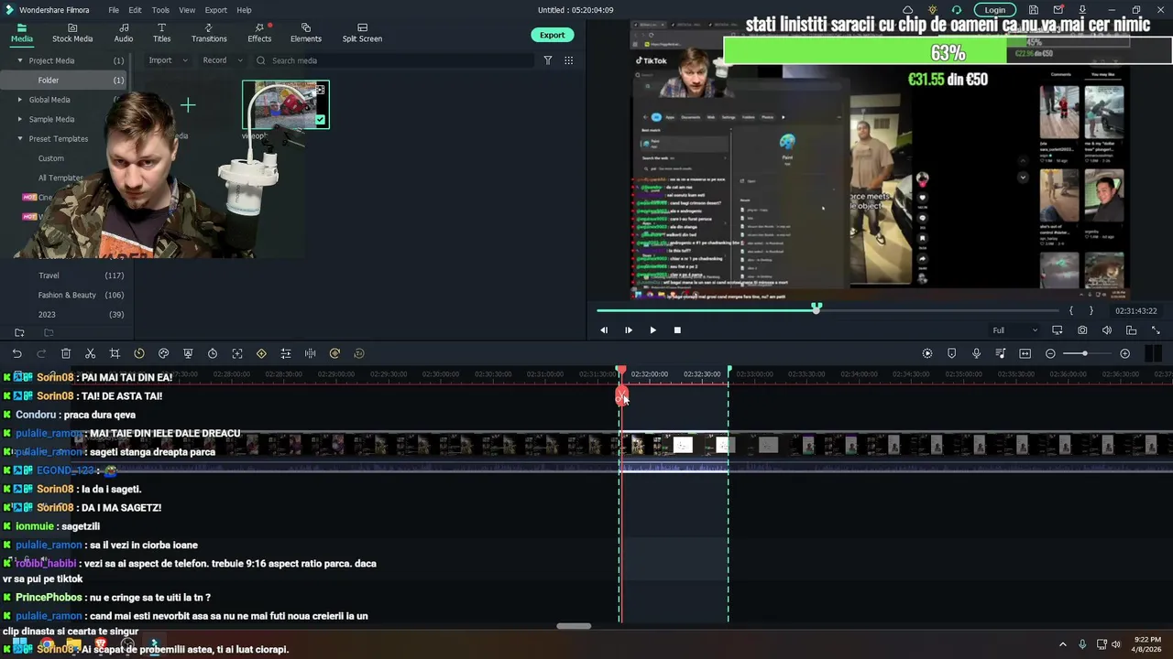
Task: Click the Motion Tracking target icon
Action: 237,353
